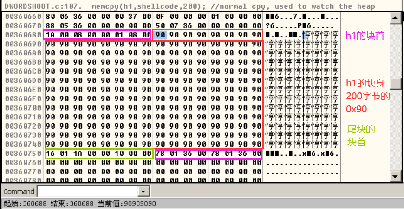Click the blue highlighted 90 byte

[161, 35]
